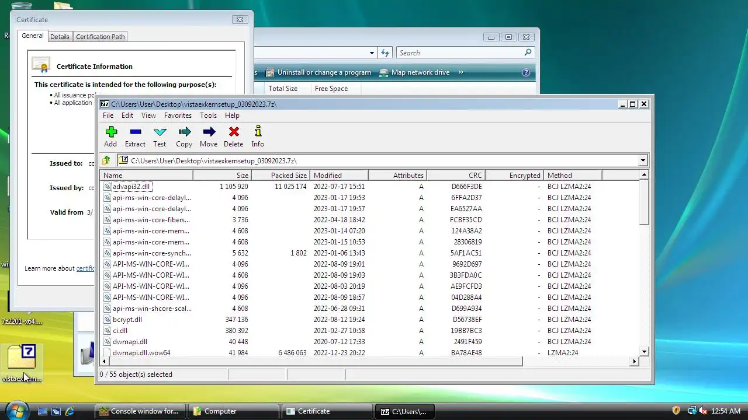Click the vertical scrollbar up arrow in the file list
Screen dimensions: 748x420
(x=644, y=175)
